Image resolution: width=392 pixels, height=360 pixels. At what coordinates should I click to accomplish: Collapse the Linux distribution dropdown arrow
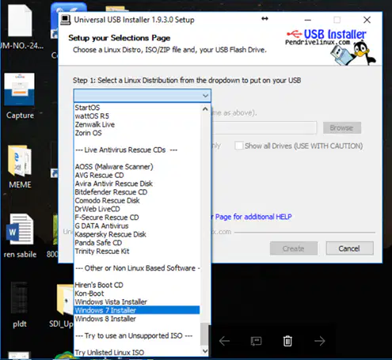coord(205,96)
